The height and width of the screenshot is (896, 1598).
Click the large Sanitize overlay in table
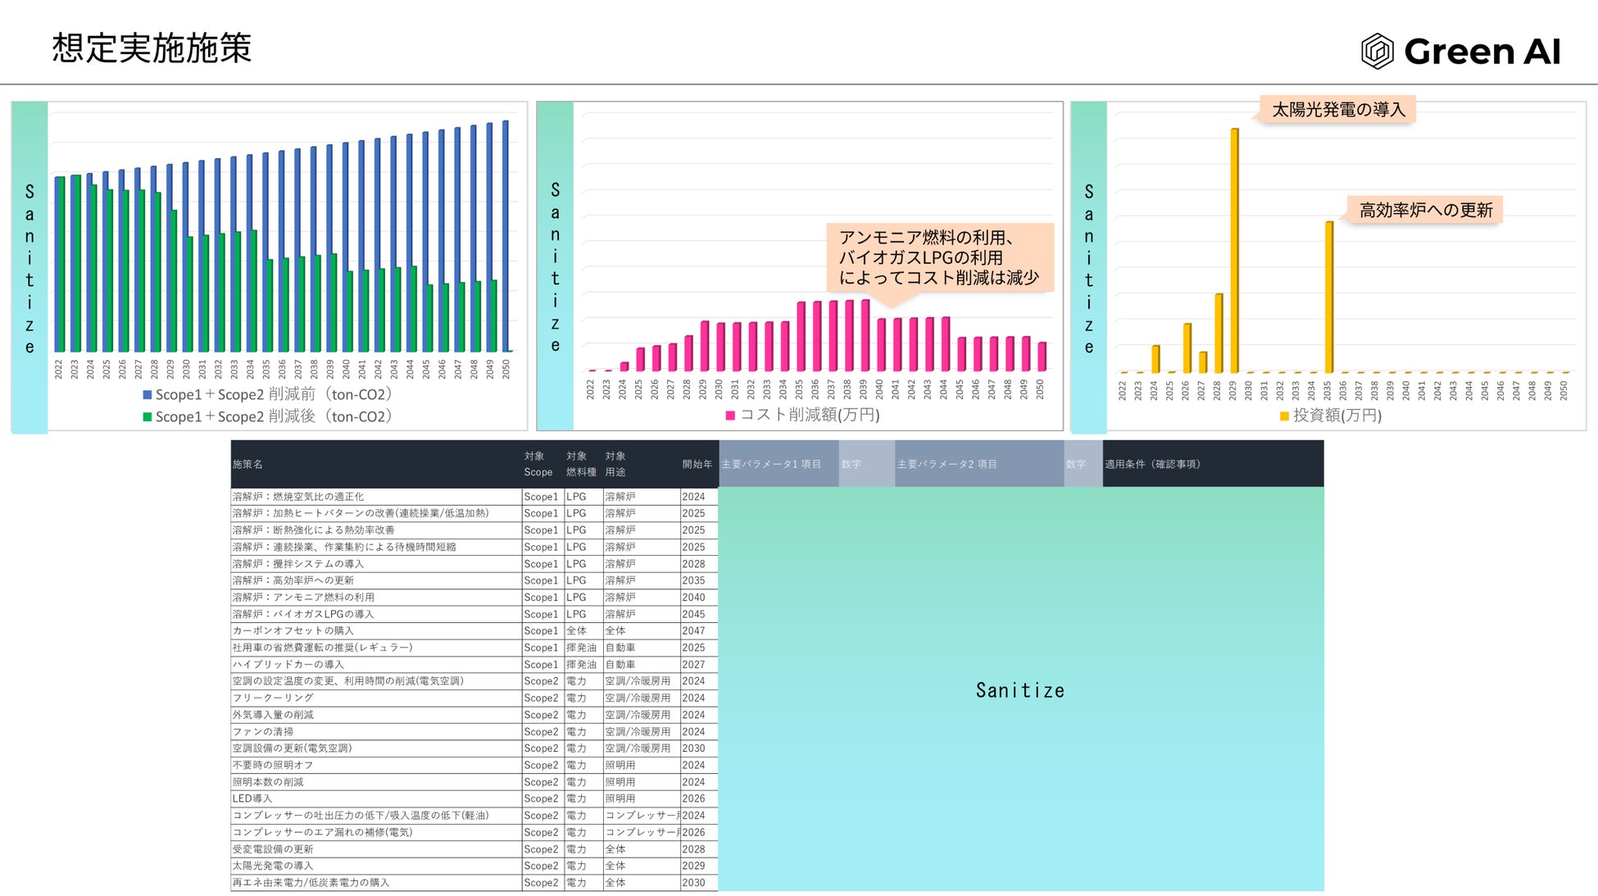pyautogui.click(x=1019, y=690)
